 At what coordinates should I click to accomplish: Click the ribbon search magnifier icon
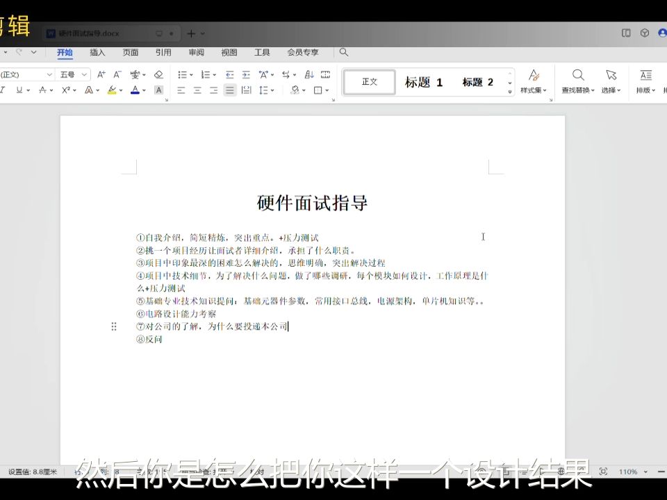click(x=344, y=52)
